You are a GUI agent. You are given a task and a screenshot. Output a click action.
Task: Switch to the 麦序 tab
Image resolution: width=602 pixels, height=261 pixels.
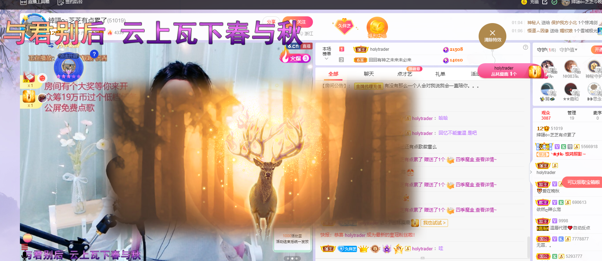pyautogui.click(x=597, y=115)
